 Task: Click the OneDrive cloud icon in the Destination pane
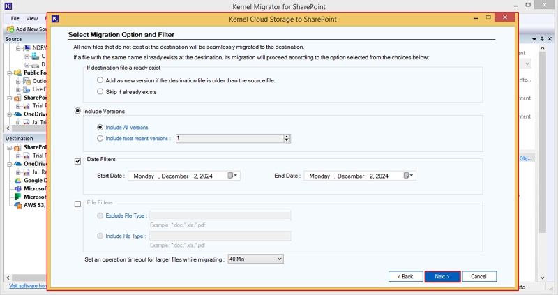(x=18, y=164)
